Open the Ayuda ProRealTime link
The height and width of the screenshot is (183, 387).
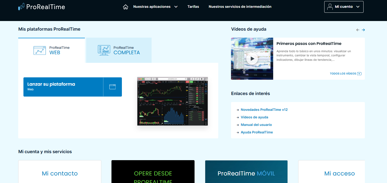257,132
